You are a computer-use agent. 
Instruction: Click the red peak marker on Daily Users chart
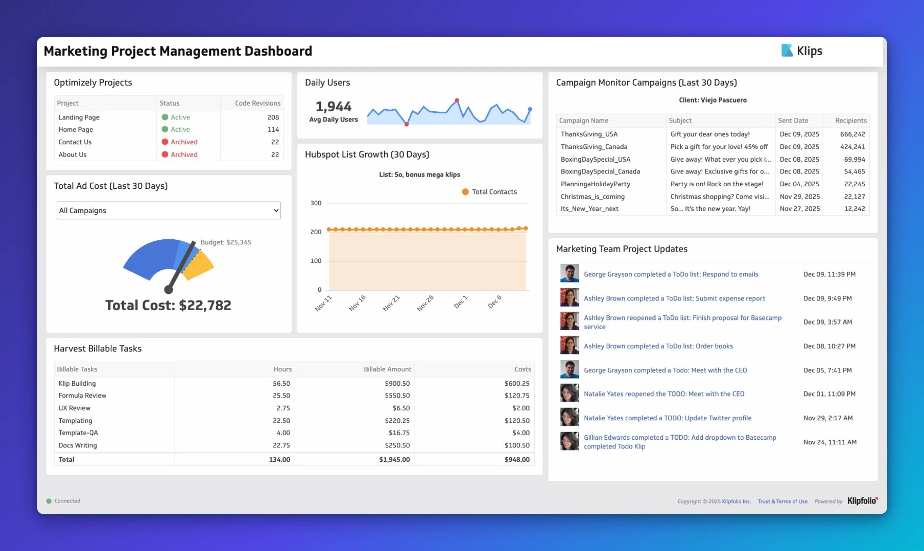457,100
